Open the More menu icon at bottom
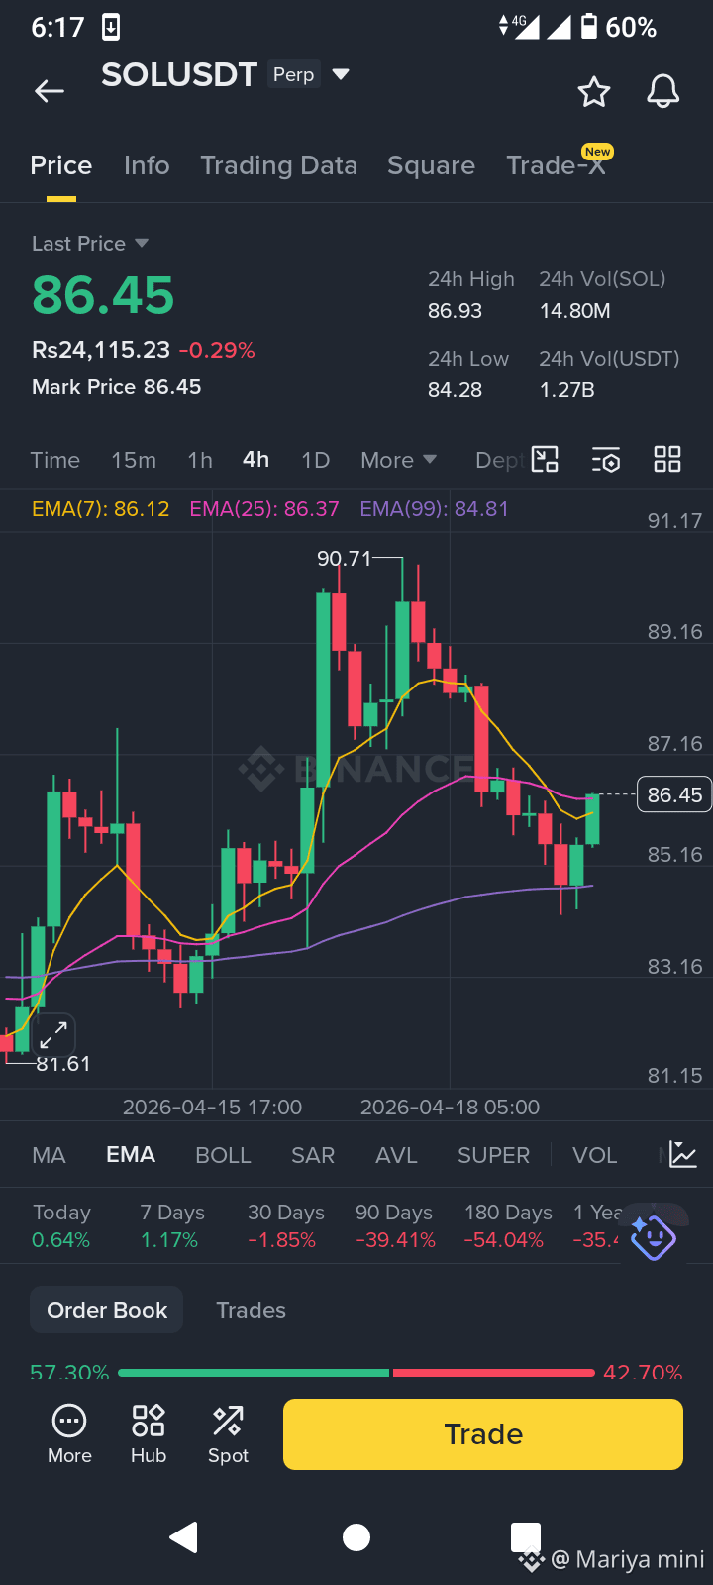The height and width of the screenshot is (1585, 713). coord(69,1434)
